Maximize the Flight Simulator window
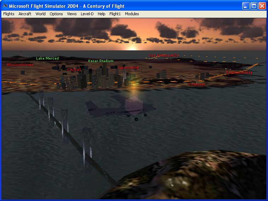 tap(254, 6)
